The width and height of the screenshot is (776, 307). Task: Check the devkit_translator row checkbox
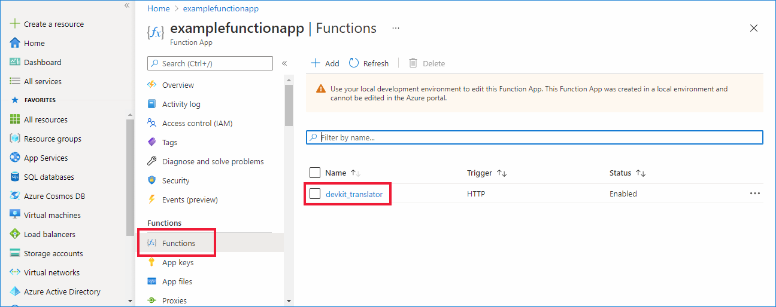pyautogui.click(x=315, y=194)
